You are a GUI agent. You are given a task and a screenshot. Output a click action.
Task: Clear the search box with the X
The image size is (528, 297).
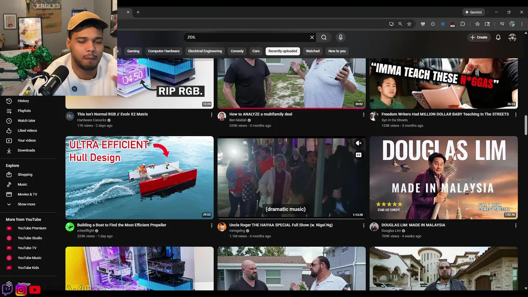click(312, 37)
